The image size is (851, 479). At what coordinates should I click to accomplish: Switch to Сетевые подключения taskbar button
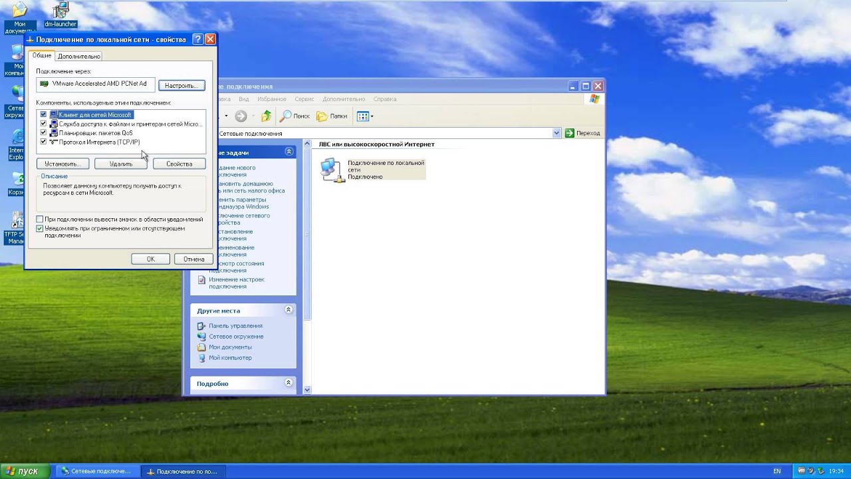[x=98, y=471]
